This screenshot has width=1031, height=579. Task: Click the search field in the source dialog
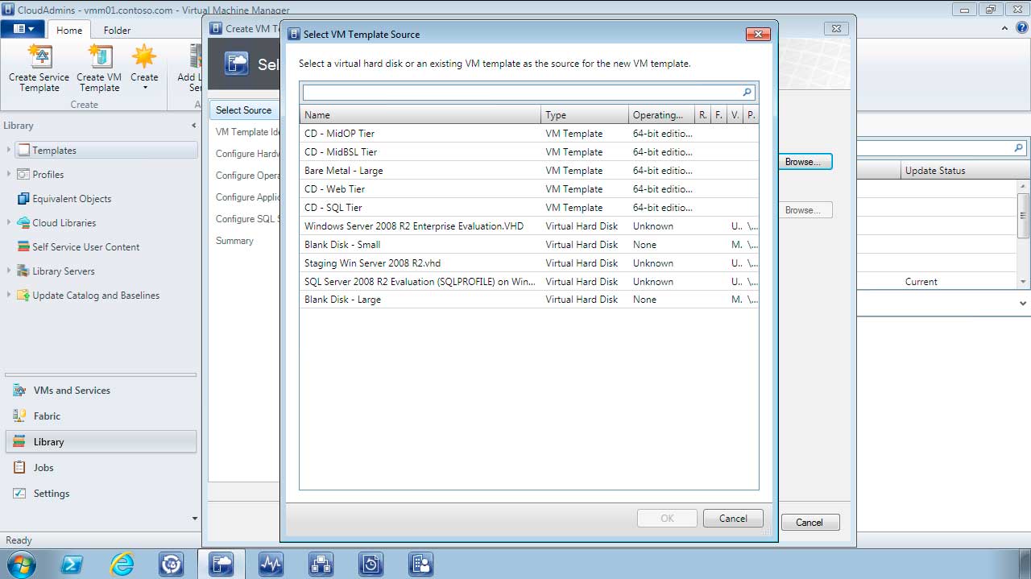[x=521, y=93]
